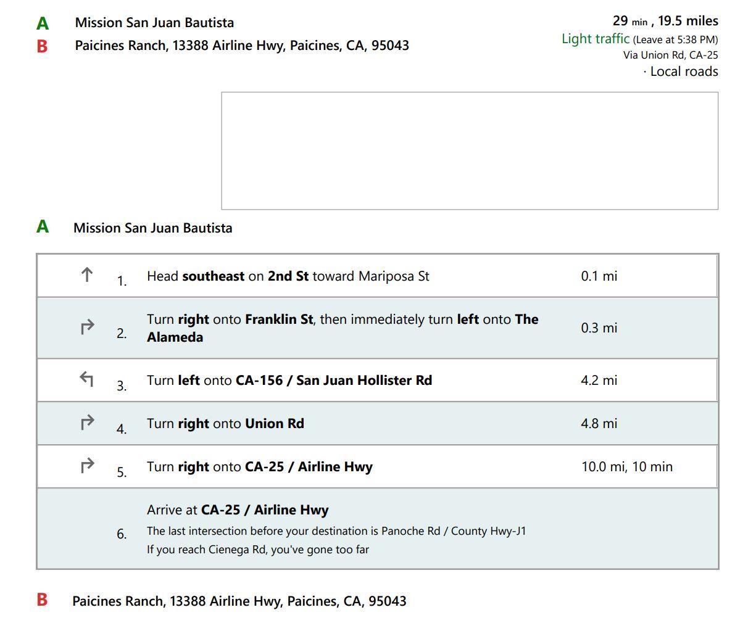Click the red B marker at top header
Viewport: 756px width, 631px height.
42,46
